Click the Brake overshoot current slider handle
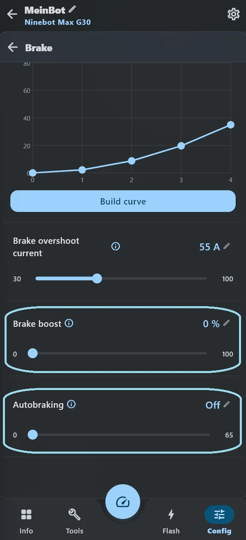The image size is (246, 540). click(97, 278)
